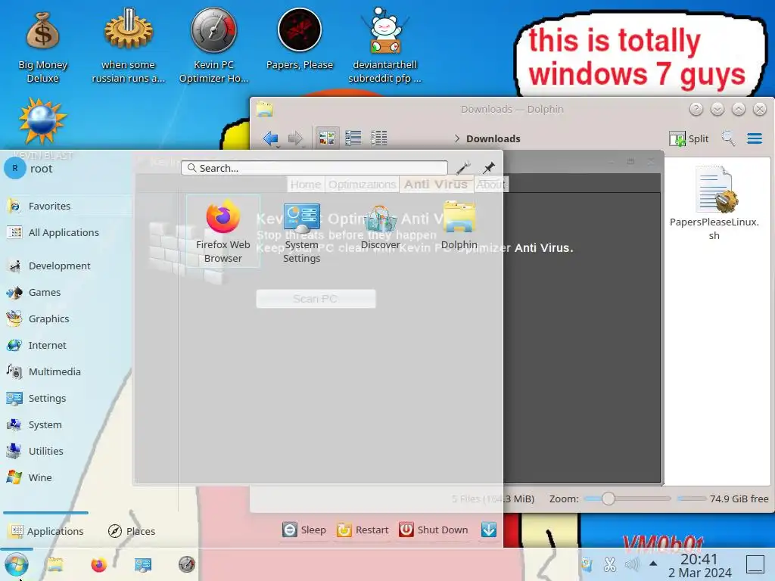This screenshot has height=581, width=775.
Task: Open the Games category
Action: click(x=67, y=293)
